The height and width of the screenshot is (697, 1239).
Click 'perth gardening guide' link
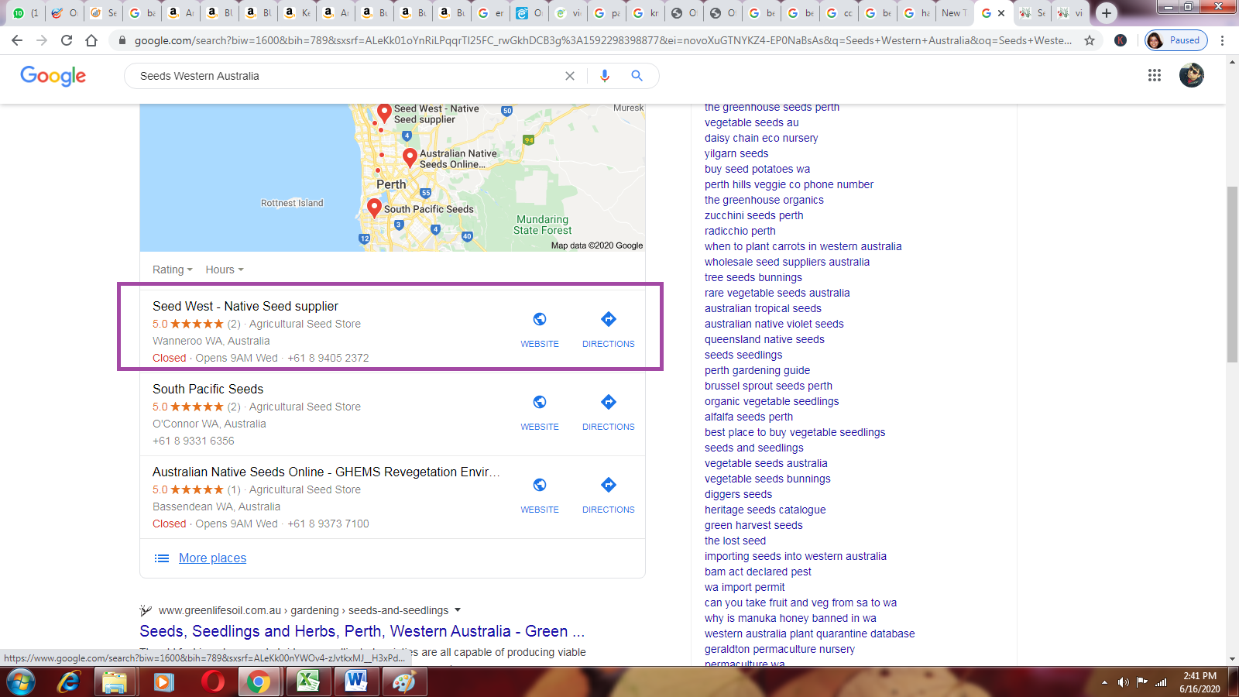coord(757,370)
